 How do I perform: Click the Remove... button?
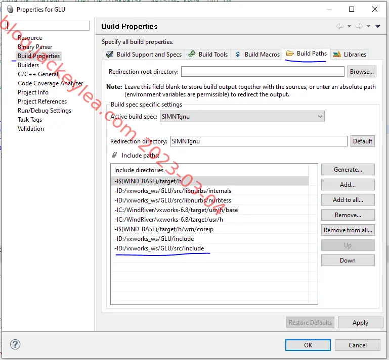point(348,215)
